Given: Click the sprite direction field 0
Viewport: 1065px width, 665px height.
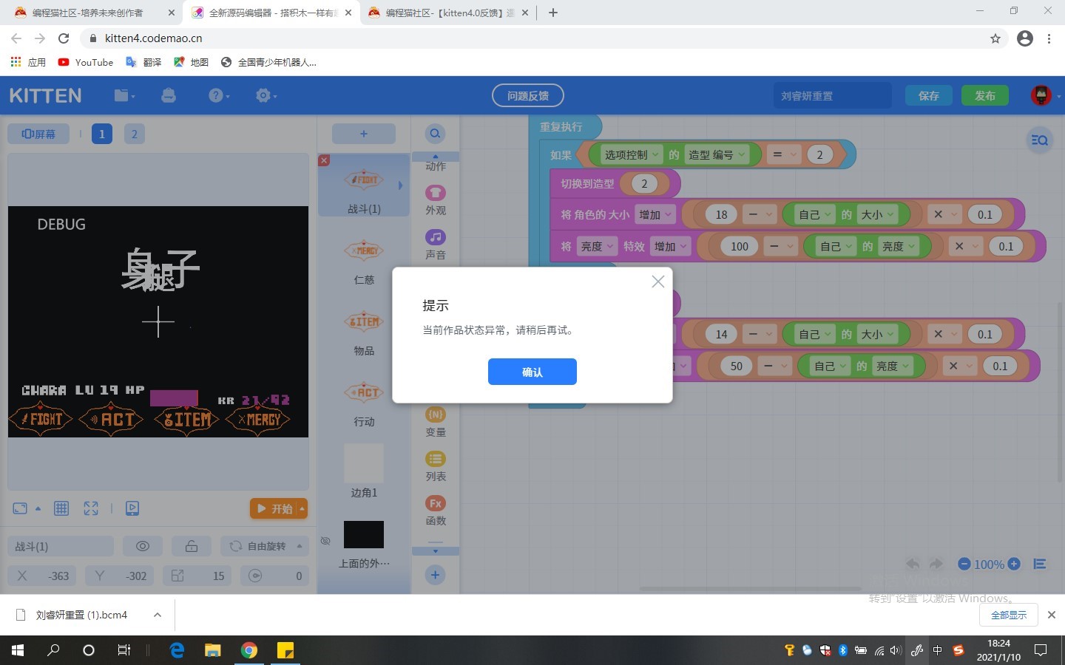Looking at the screenshot, I should coord(275,576).
